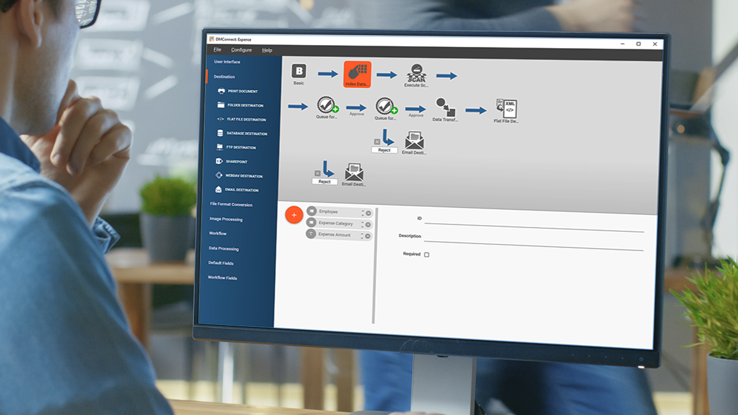738x415 pixels.
Task: Click the Reject button under second queue
Action: [384, 150]
